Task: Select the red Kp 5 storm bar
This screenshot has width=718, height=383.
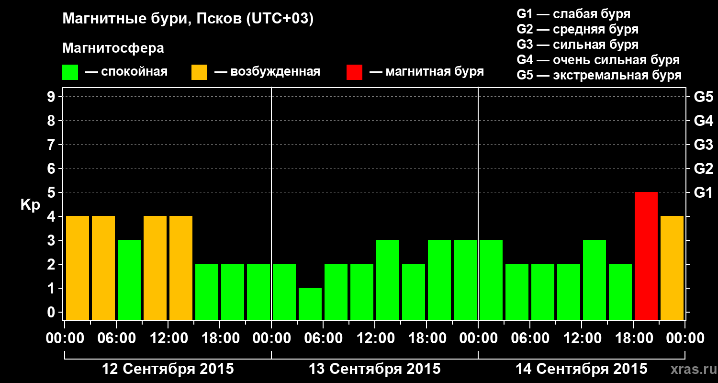Action: 646,256
